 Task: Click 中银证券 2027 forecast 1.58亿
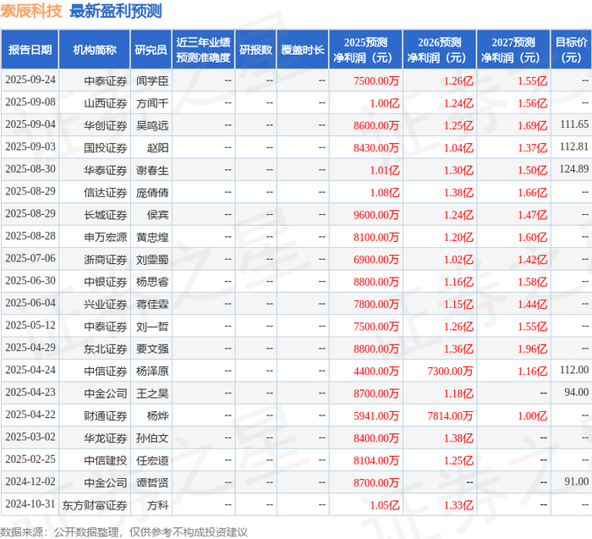click(x=532, y=282)
